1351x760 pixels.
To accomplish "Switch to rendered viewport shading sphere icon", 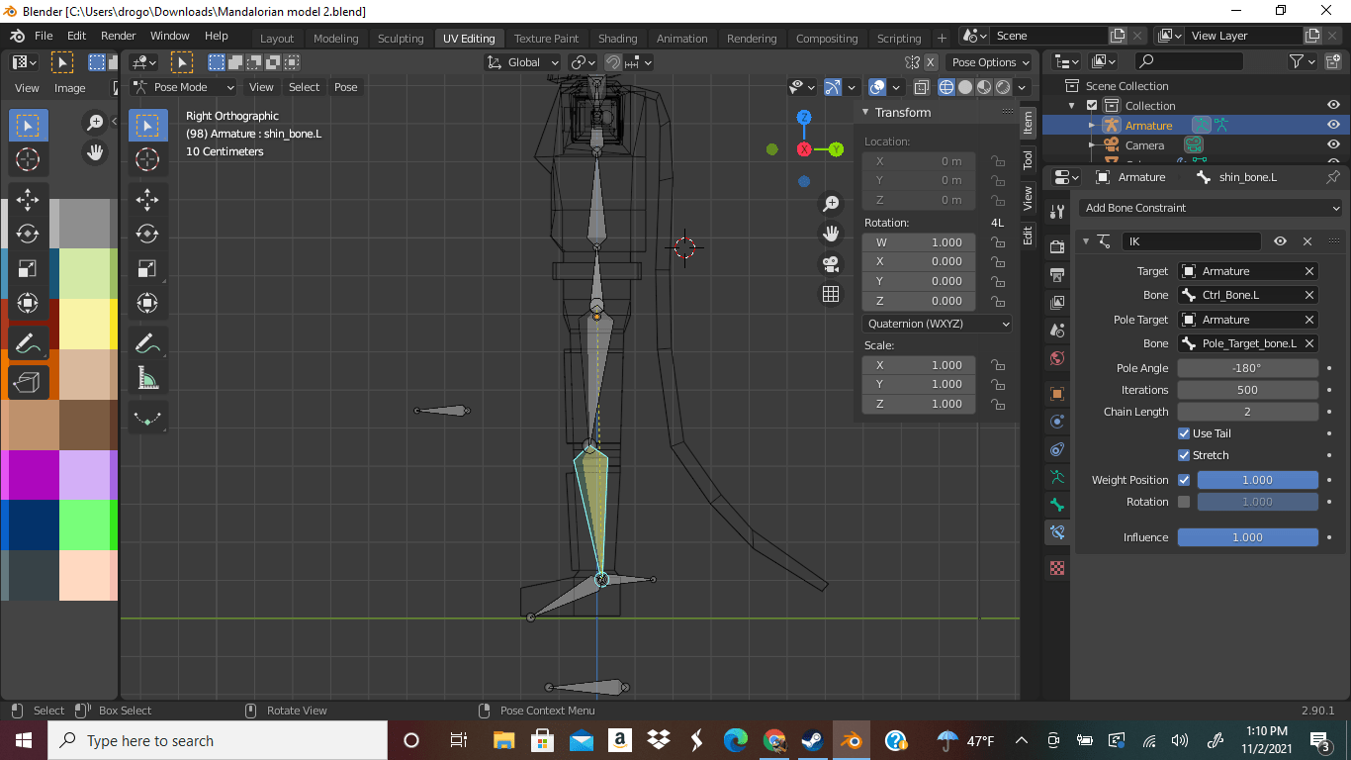I will [x=1001, y=87].
